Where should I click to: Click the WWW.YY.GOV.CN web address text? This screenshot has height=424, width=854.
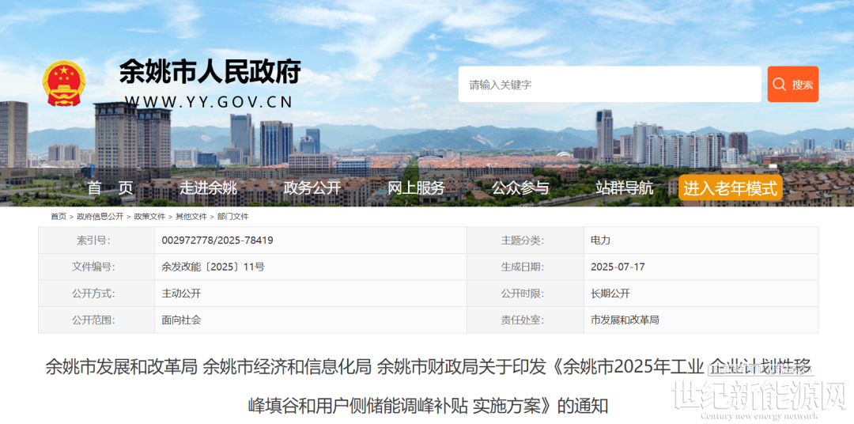pyautogui.click(x=209, y=102)
